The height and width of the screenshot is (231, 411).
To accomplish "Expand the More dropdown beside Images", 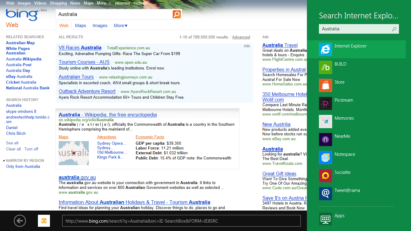I will (x=121, y=26).
